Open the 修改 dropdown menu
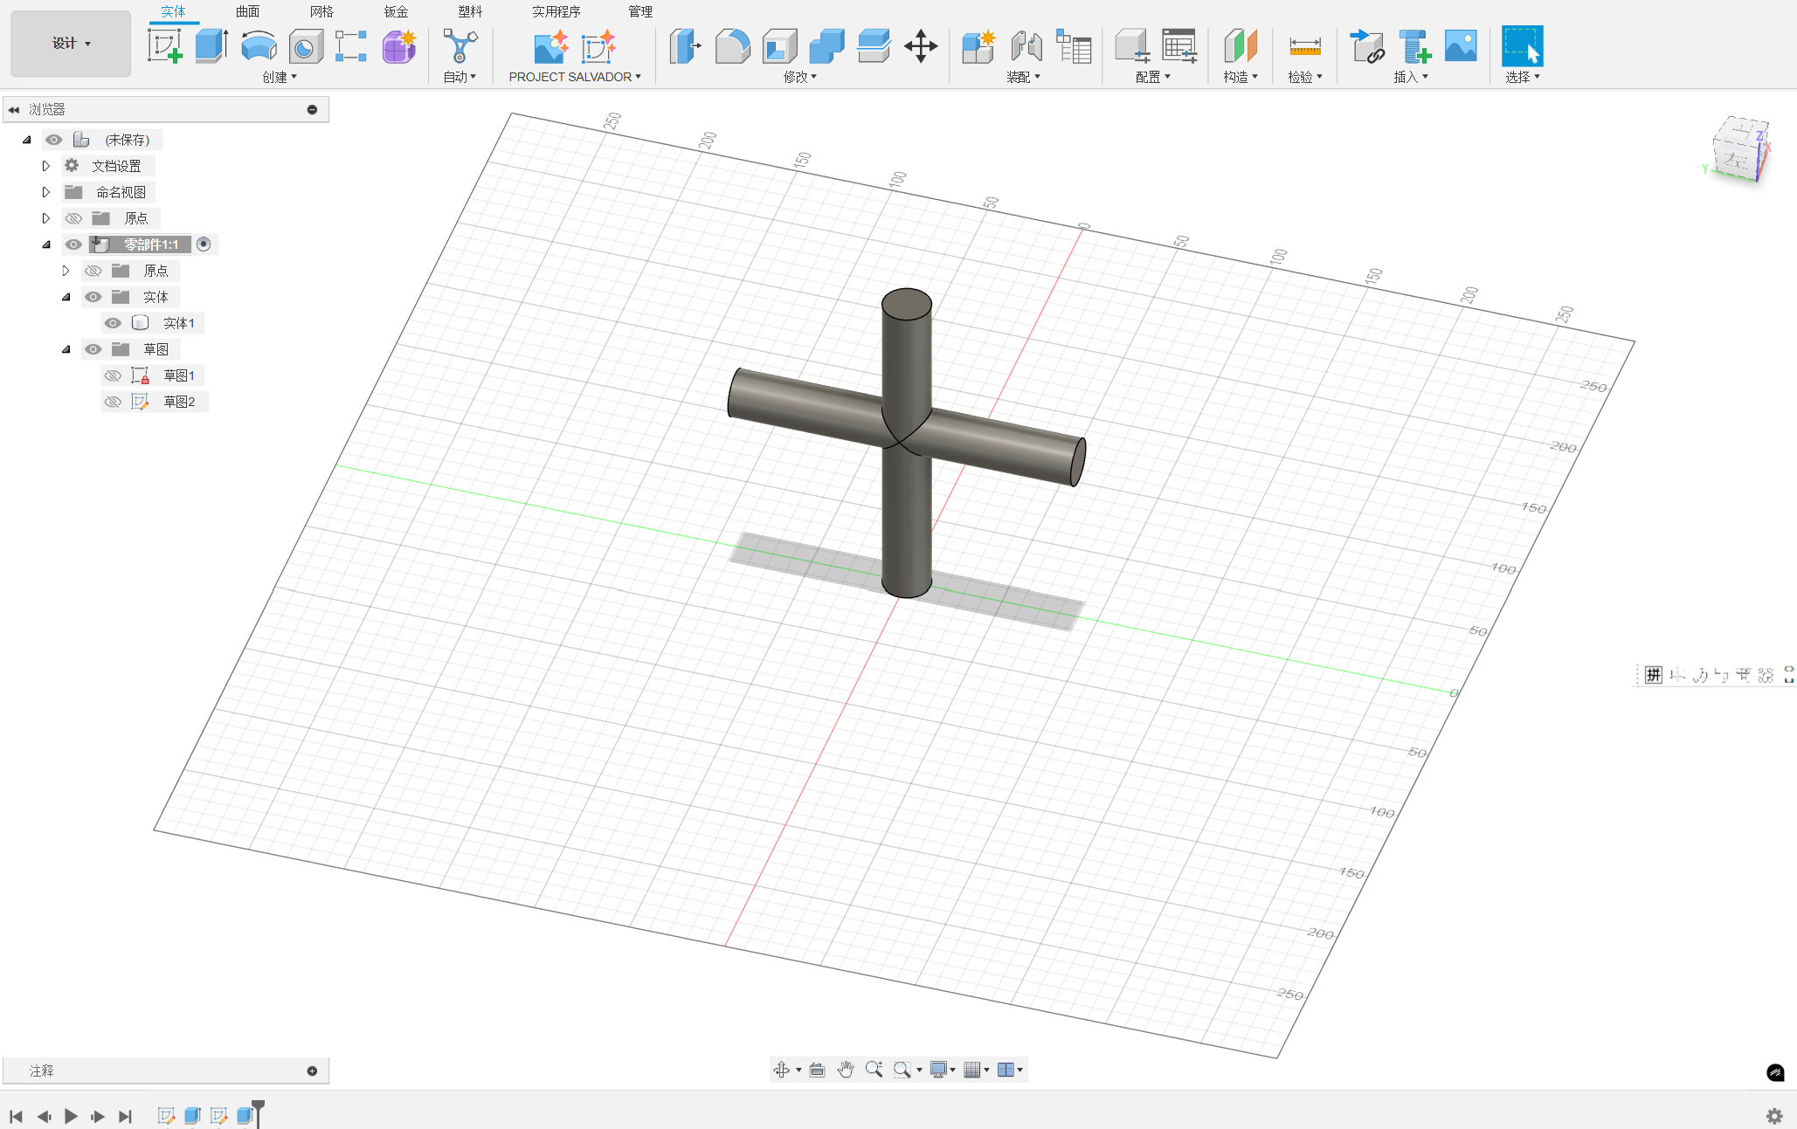This screenshot has width=1797, height=1129. pos(800,77)
